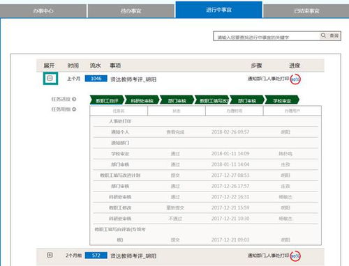This screenshot has height=266, width=349.
Task: Click the 通知部门 task row
Action: coord(206,143)
